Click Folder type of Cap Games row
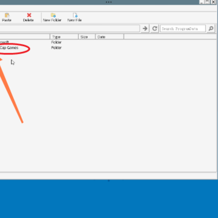The width and height of the screenshot is (218, 218). 56,48
